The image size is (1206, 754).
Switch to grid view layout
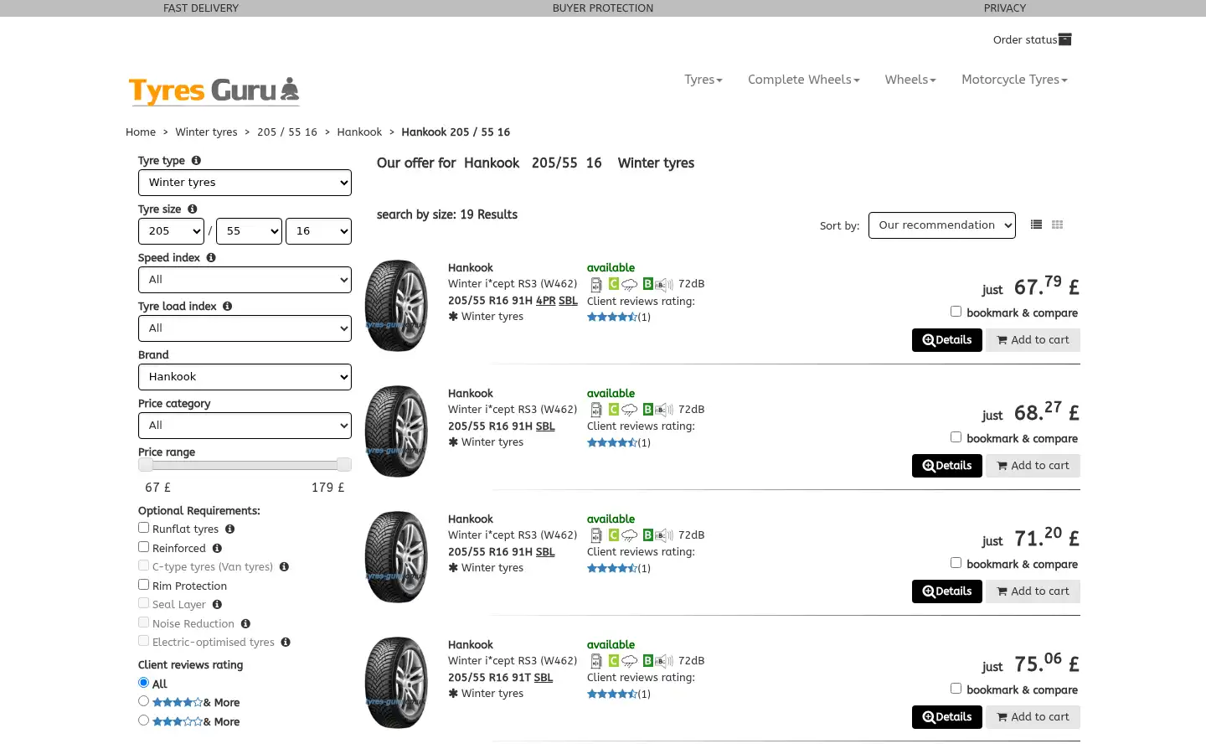tap(1057, 225)
